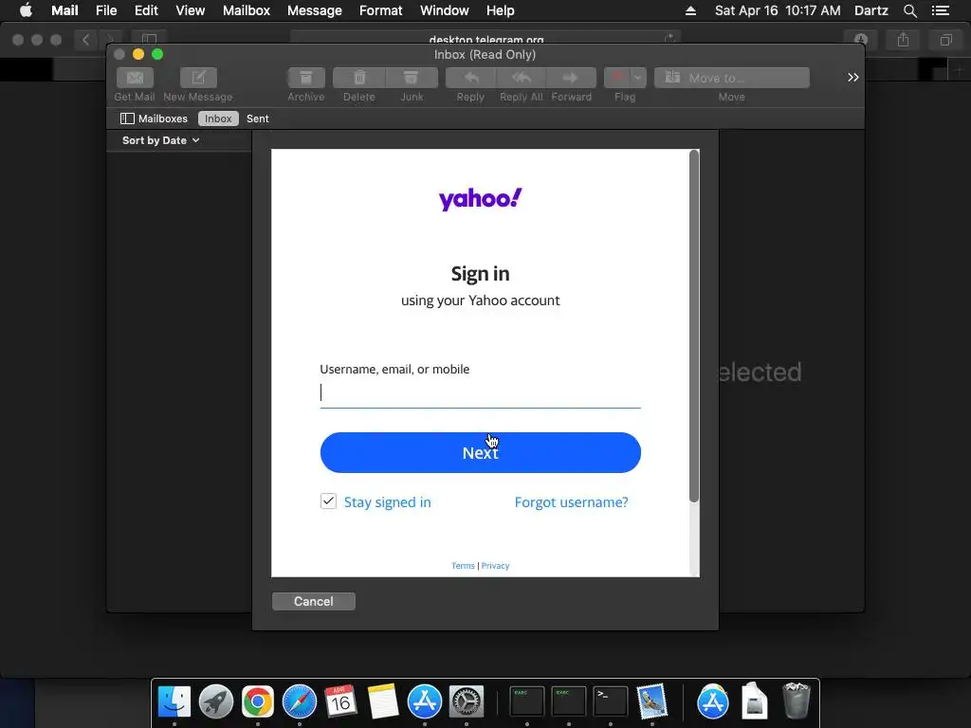Compose with the New Message icon
This screenshot has width=971, height=728.
pyautogui.click(x=198, y=78)
